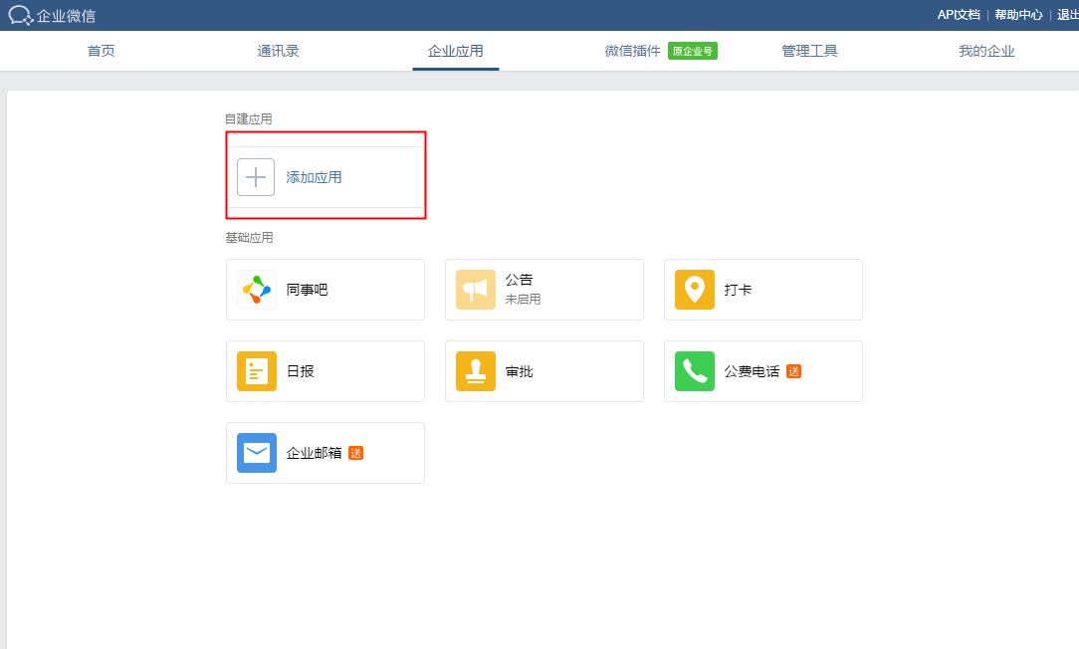This screenshot has height=649, width=1079.
Task: Click the green 公费电话 phone icon
Action: (x=694, y=371)
